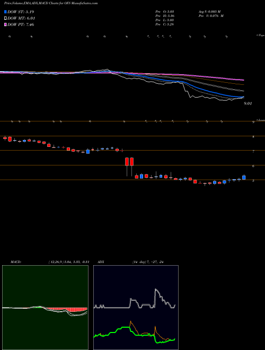Click the magenta DOW PT legend swatch
Image resolution: width=265 pixels, height=350 pixels.
point(5,25)
